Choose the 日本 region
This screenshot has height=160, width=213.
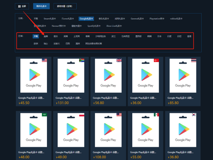tap(159, 36)
